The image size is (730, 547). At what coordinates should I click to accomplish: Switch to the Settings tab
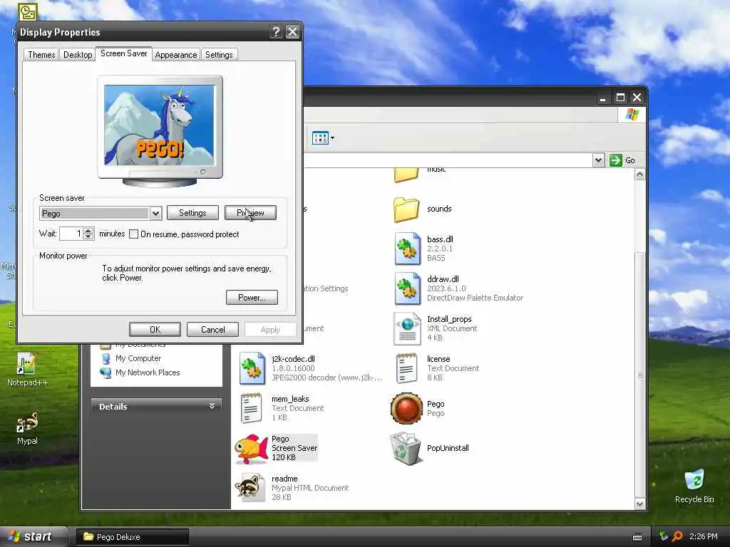219,55
